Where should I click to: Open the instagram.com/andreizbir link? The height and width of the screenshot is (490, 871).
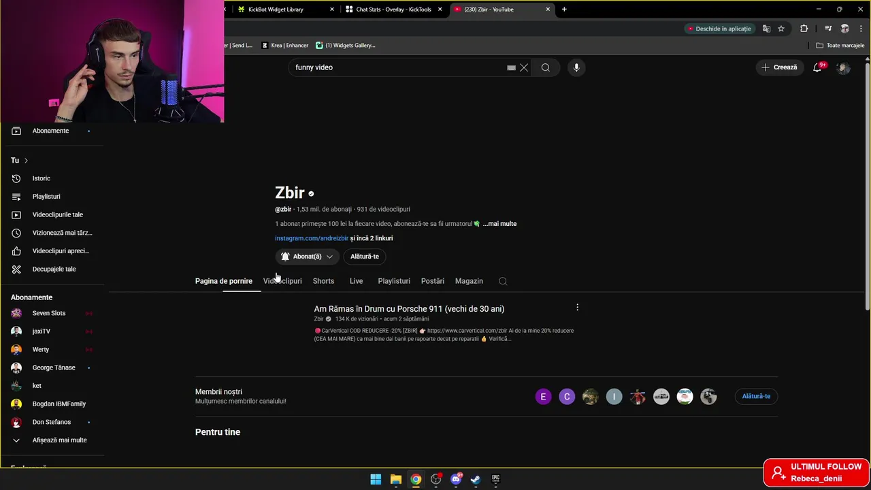coord(312,238)
